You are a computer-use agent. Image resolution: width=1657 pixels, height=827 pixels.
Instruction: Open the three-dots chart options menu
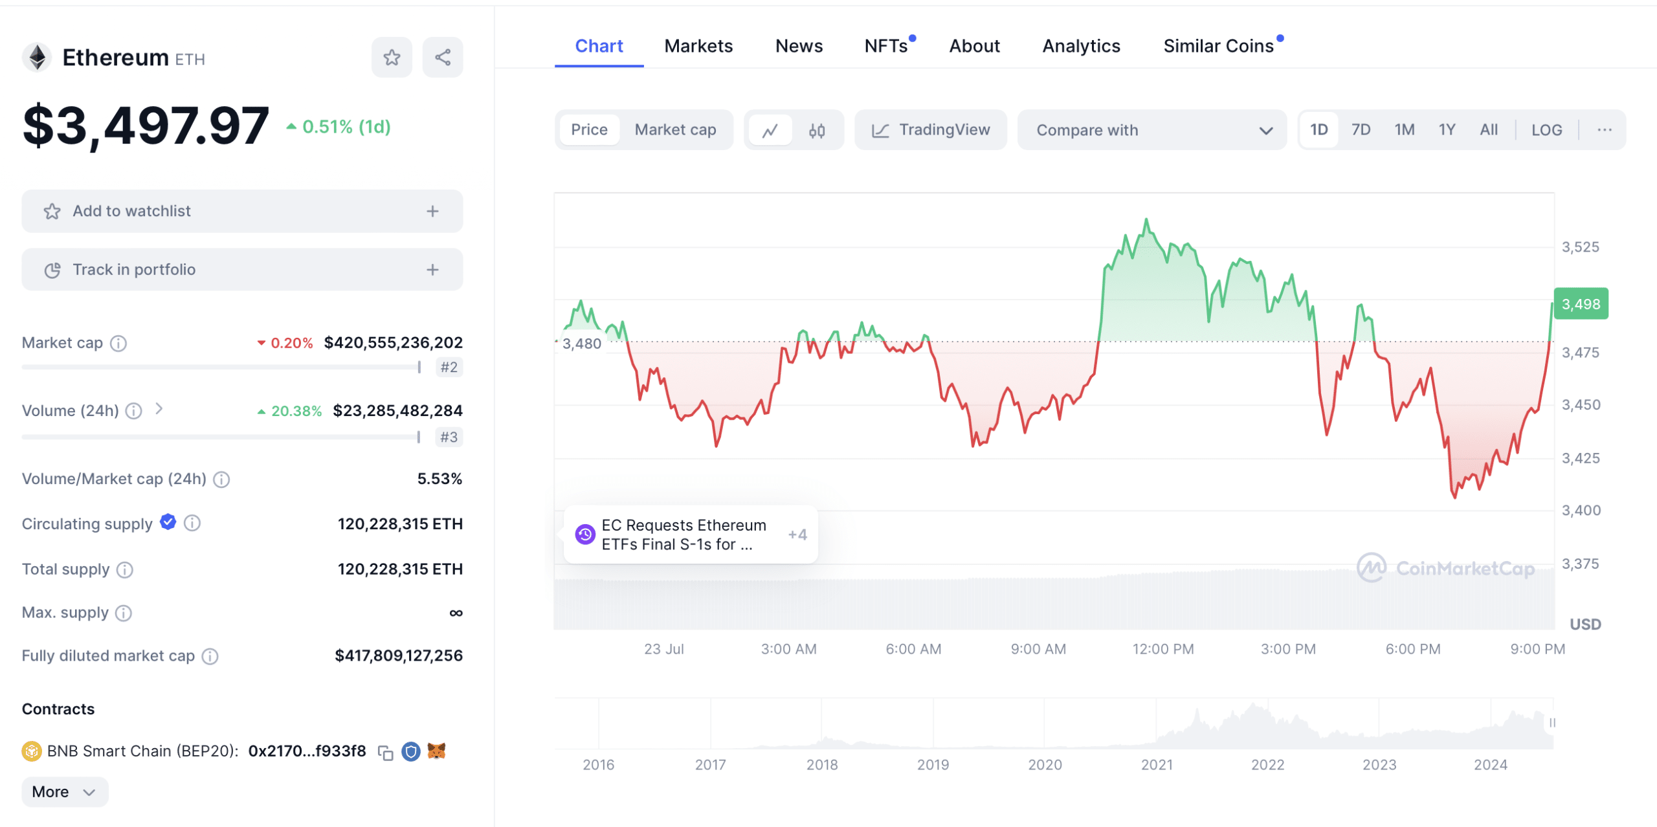point(1604,130)
